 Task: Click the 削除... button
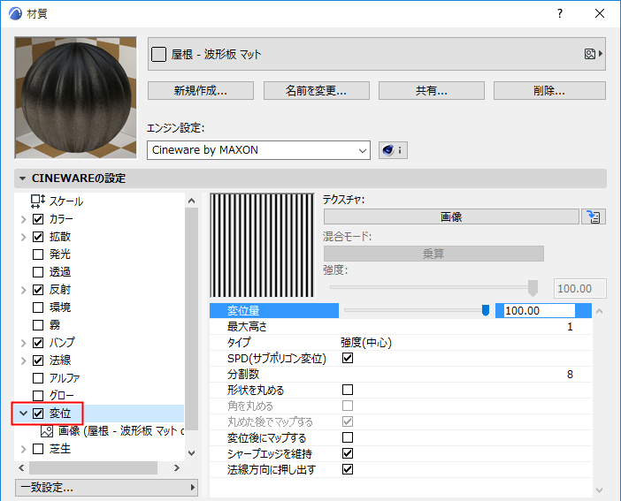pos(549,91)
